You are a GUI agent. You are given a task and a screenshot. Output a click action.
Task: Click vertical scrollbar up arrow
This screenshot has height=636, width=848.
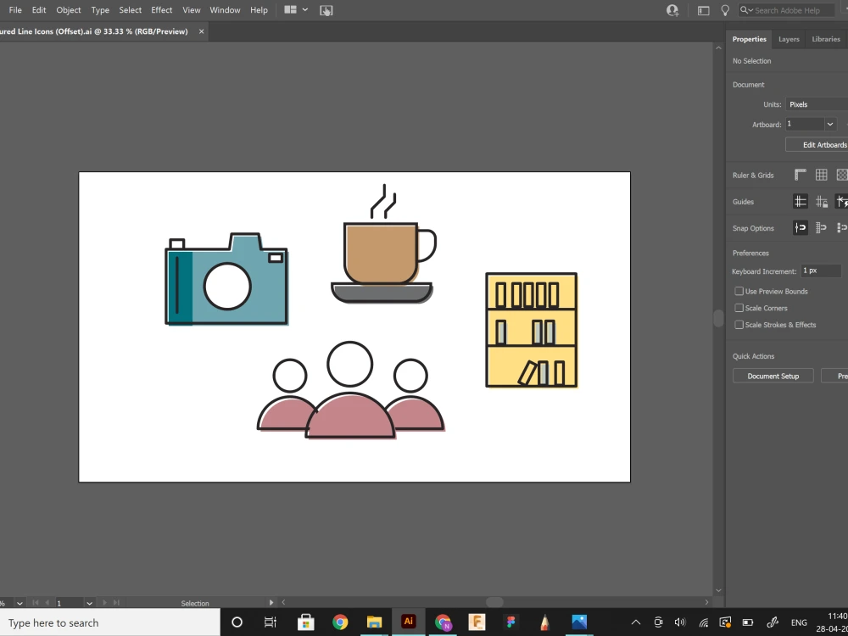point(718,48)
